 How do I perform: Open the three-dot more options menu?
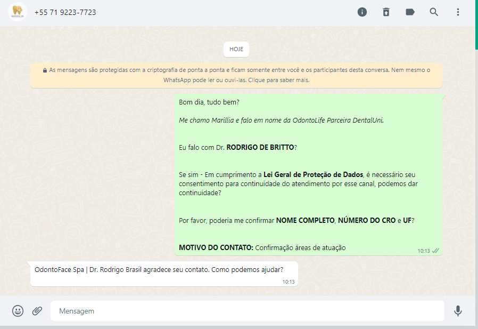click(458, 12)
